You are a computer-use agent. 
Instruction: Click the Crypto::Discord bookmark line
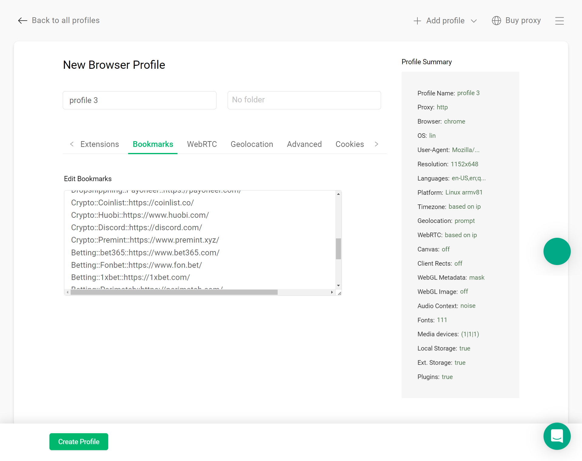point(136,227)
